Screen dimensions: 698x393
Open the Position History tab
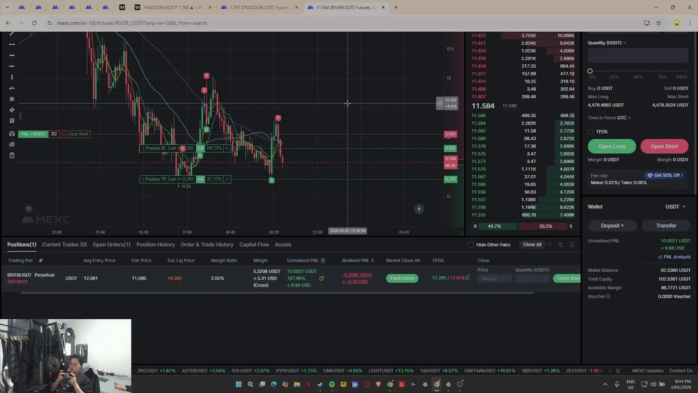point(155,245)
